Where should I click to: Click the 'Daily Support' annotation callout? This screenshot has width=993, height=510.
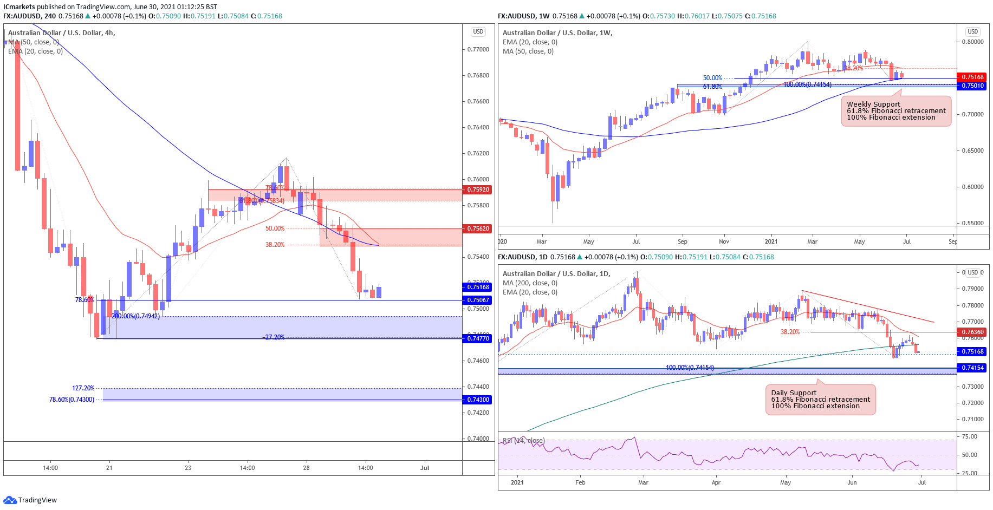coord(820,400)
